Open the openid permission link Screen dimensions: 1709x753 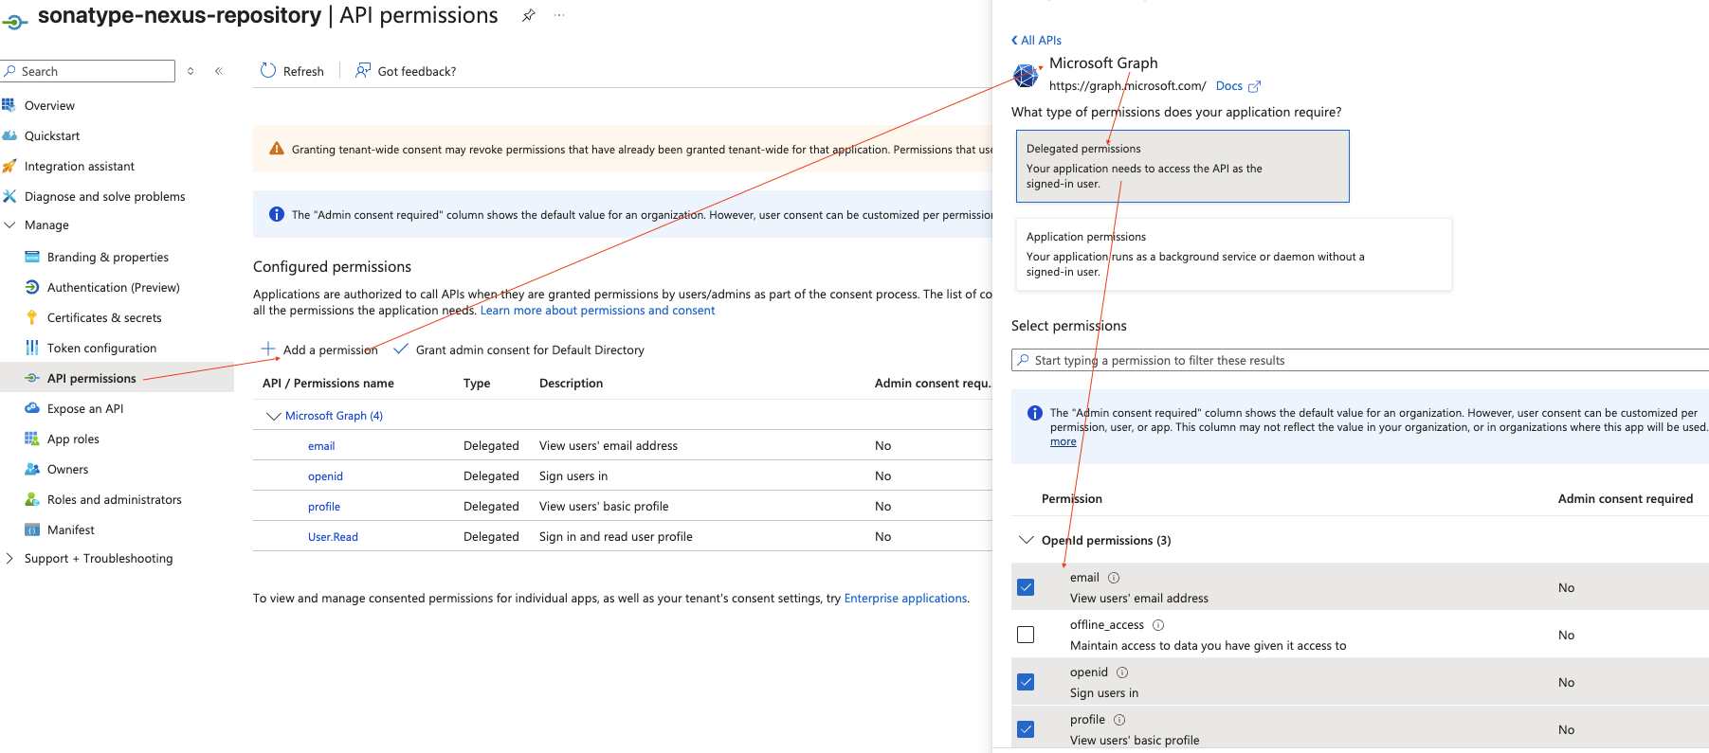click(325, 476)
